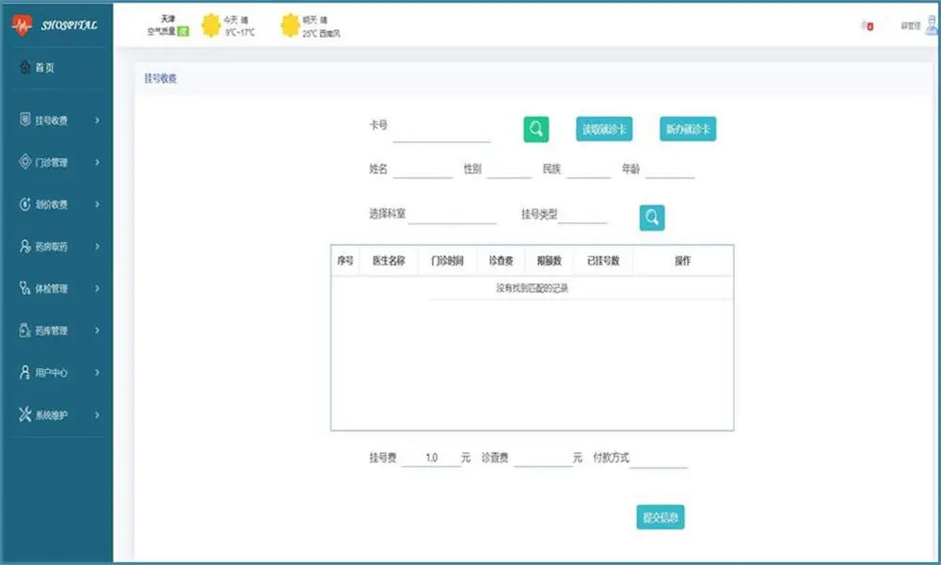Viewport: 941px width, 565px height.
Task: Click the wrench icon for 系统维护
Action: (x=25, y=414)
